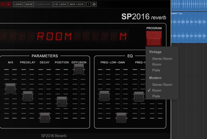Open the info 'i' button
Screen dimensions: 207x139
[x=88, y=4]
